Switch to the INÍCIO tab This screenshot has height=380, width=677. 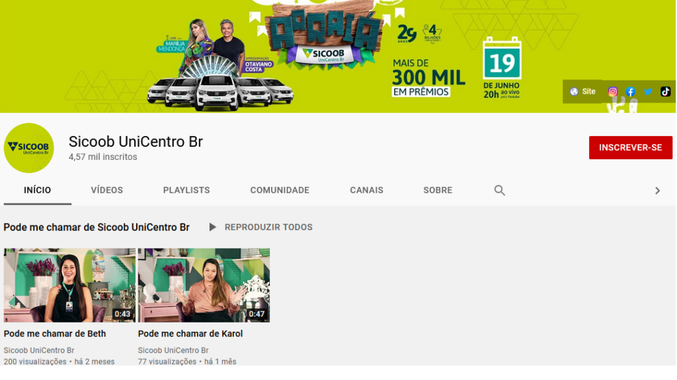[x=38, y=190]
